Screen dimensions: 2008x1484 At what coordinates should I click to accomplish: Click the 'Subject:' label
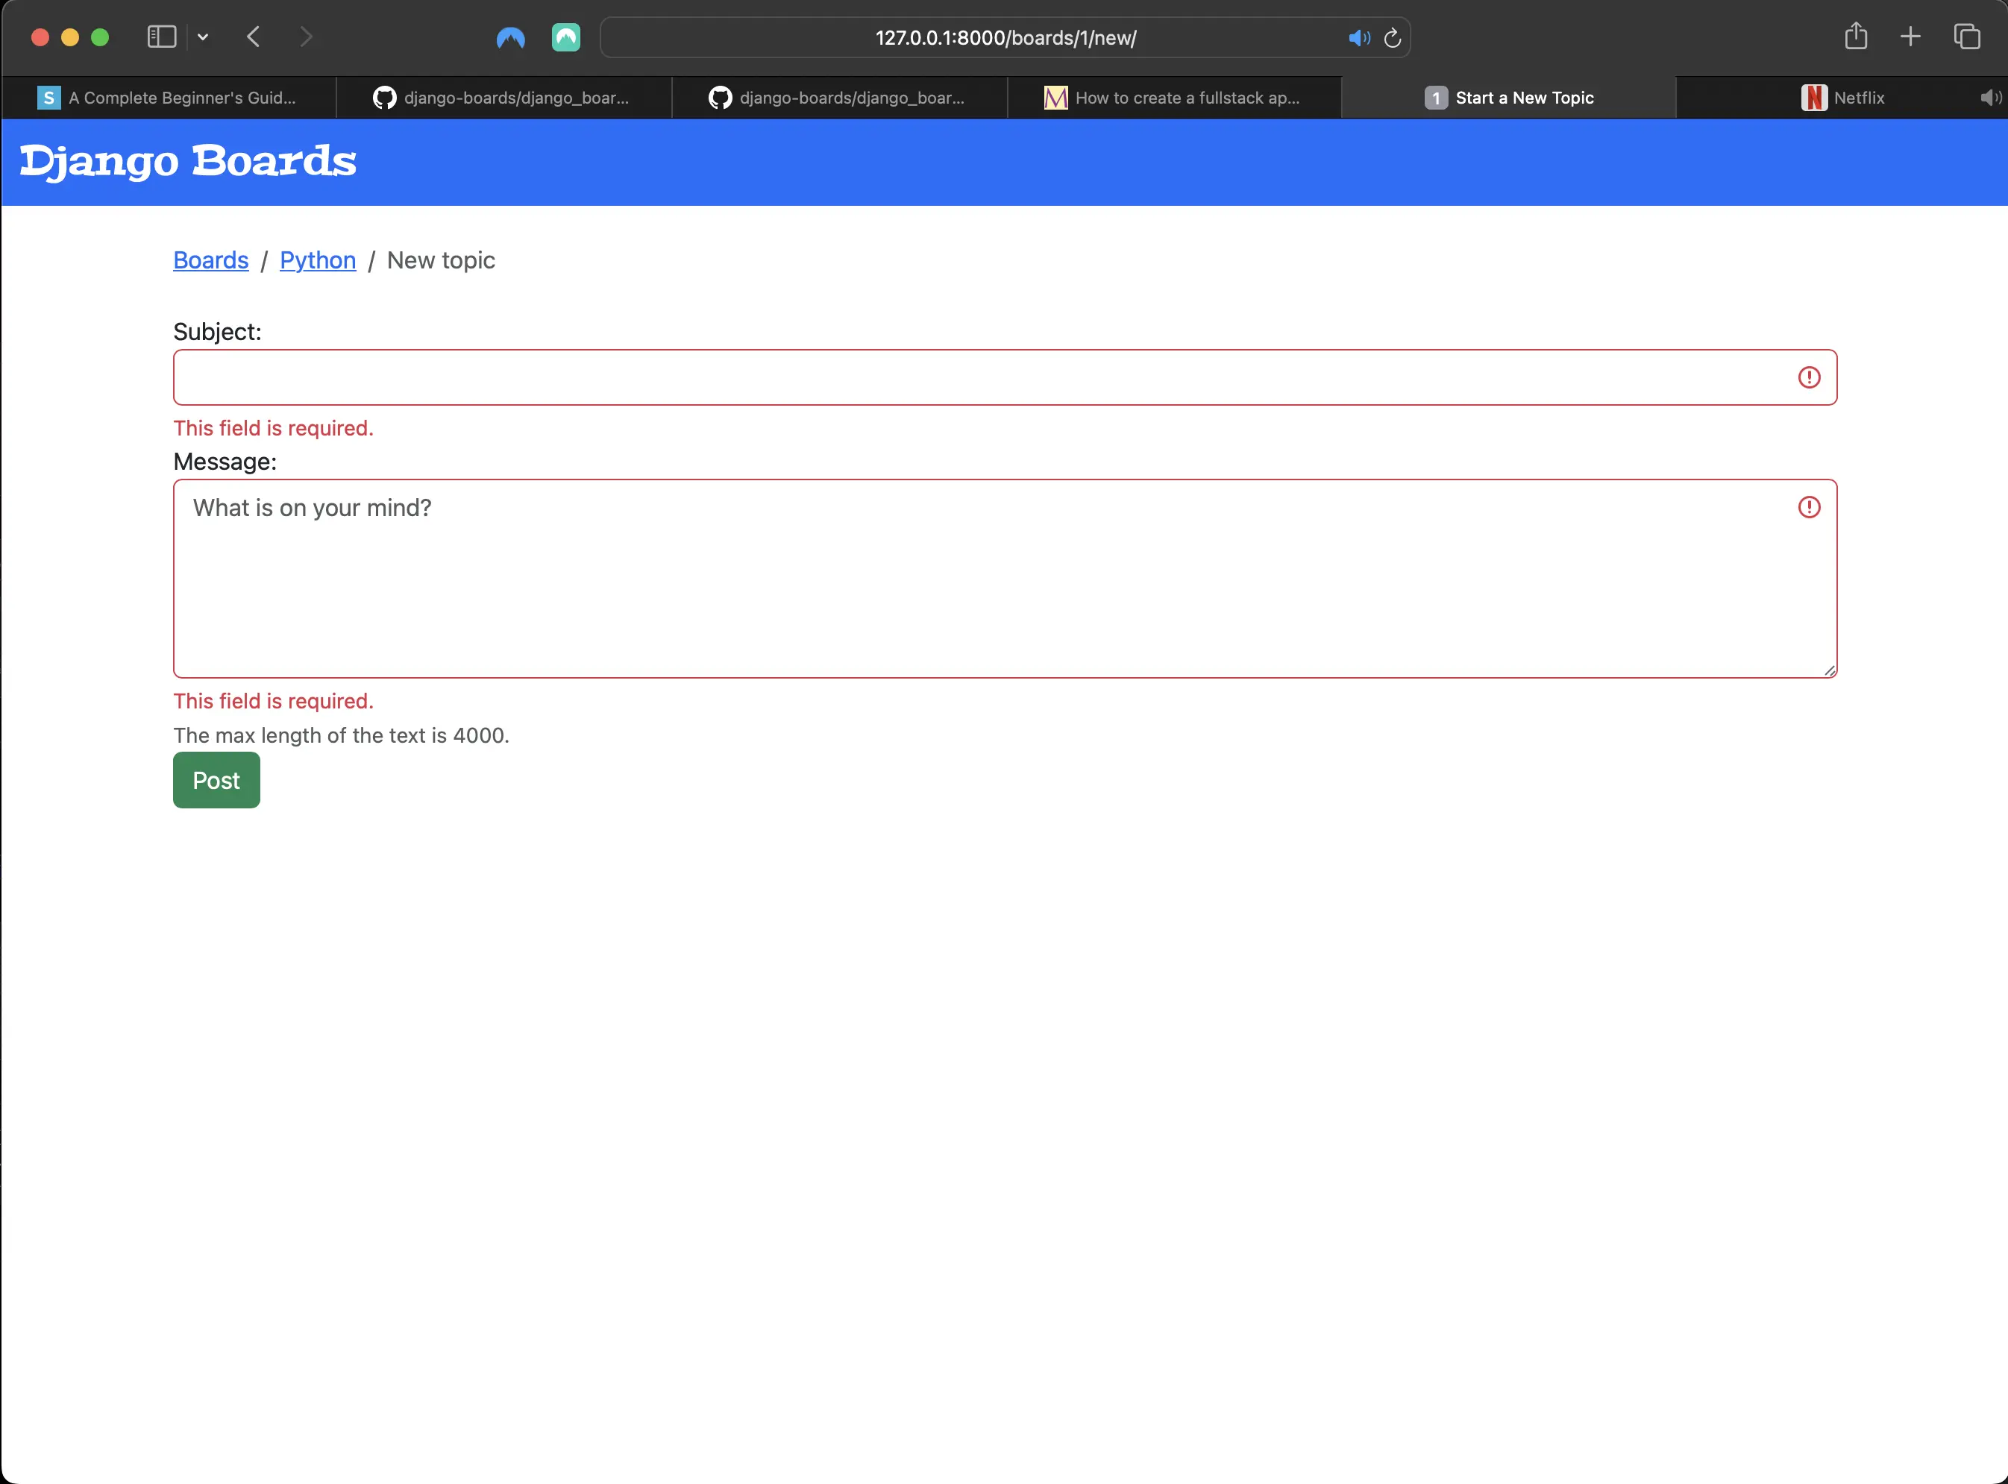click(x=217, y=331)
